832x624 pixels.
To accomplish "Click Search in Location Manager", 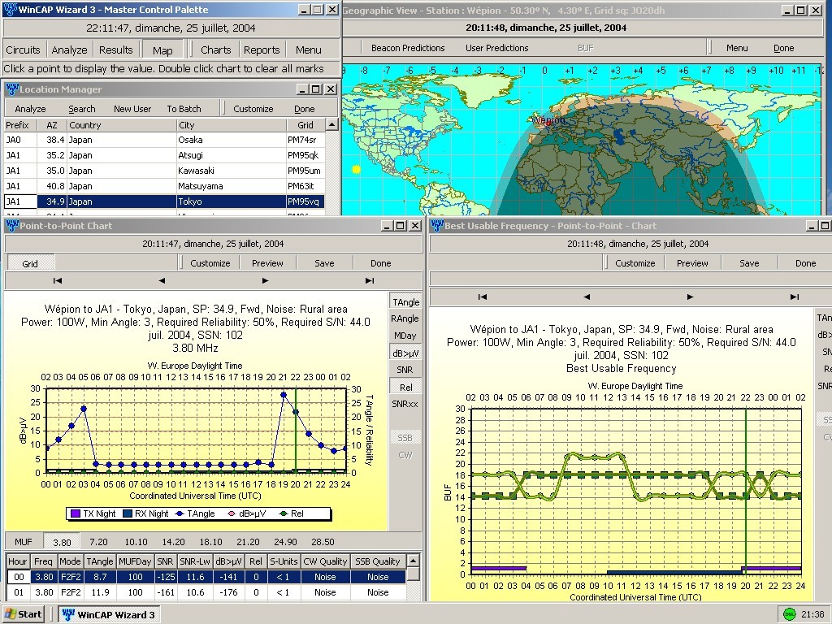I will coord(82,109).
